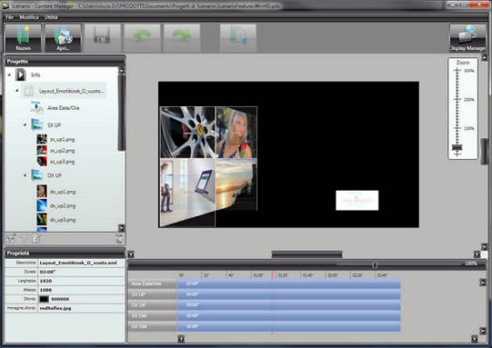
Task: Collapse the DX UP folder
Action: coord(25,175)
